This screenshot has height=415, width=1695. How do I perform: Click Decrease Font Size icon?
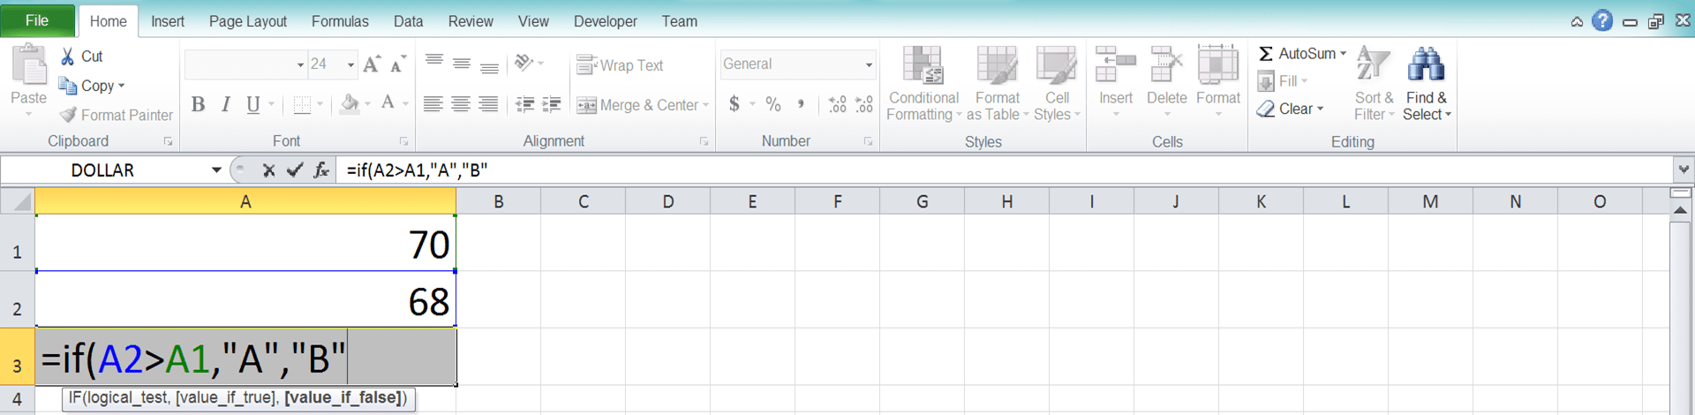398,64
